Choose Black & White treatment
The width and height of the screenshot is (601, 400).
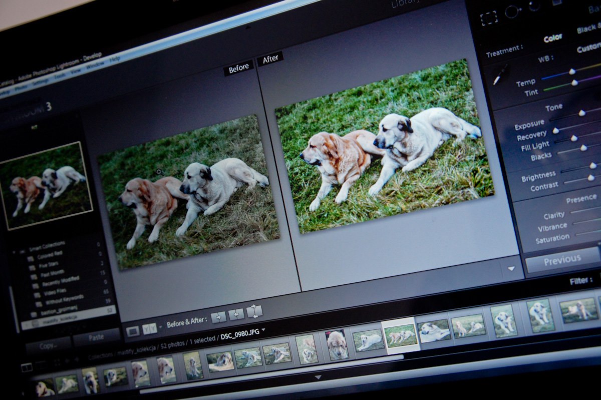[588, 29]
